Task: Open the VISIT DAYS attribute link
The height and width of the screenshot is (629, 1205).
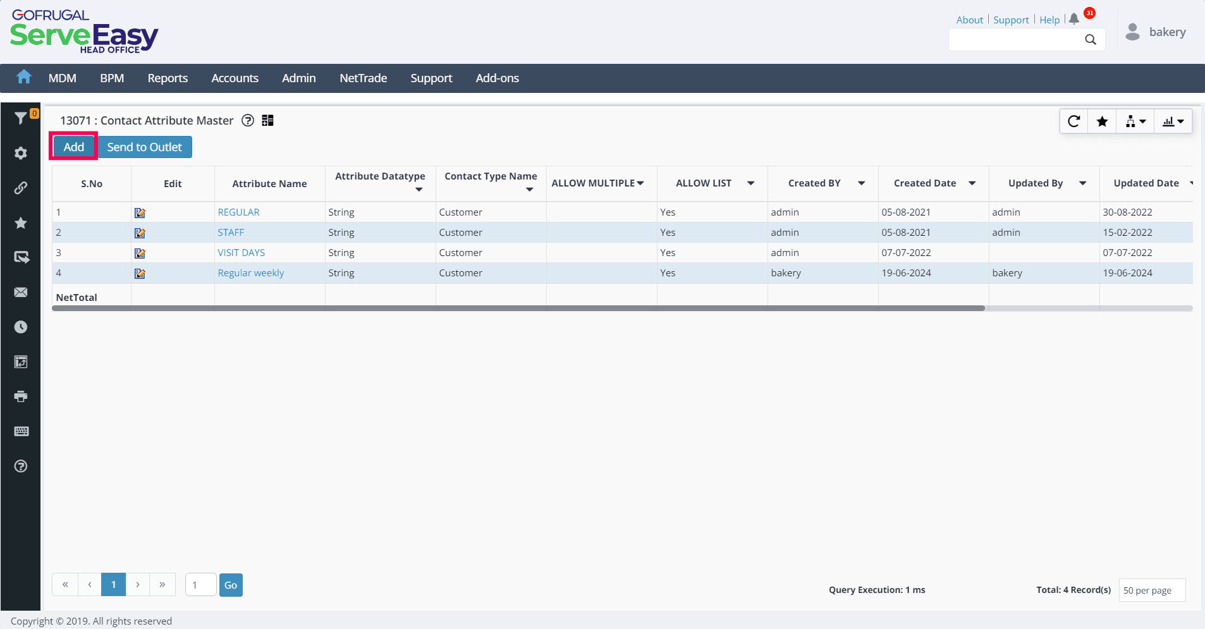Action: 241,253
